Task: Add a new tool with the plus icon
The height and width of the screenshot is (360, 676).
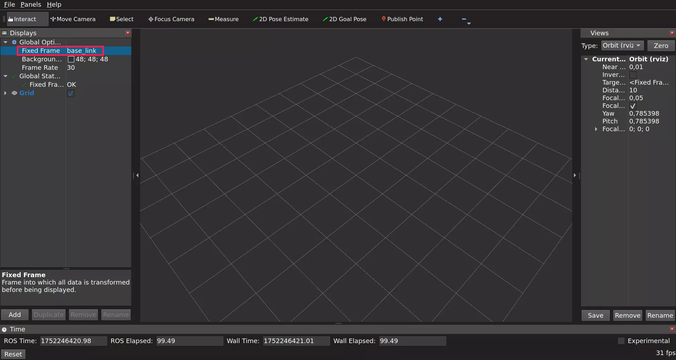Action: tap(440, 19)
